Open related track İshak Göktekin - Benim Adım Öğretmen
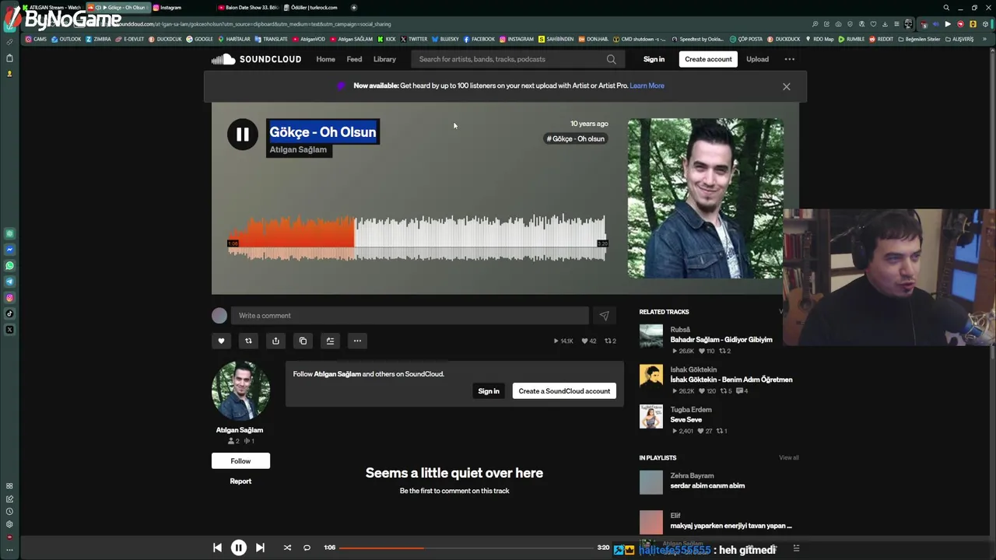996x560 pixels. pyautogui.click(x=731, y=380)
